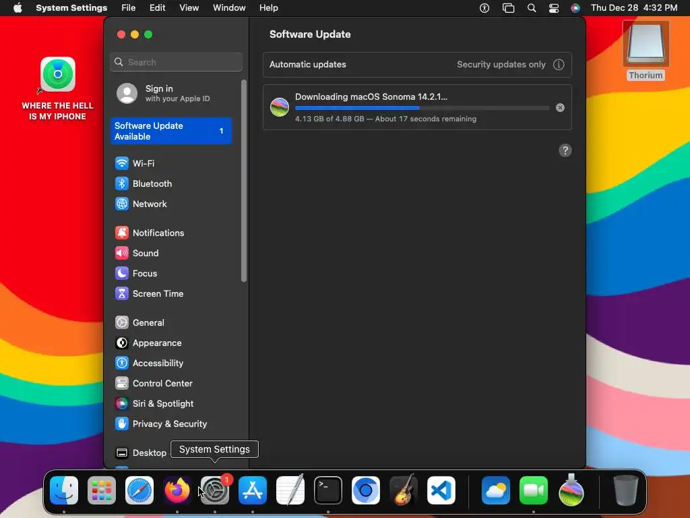Open the File menu
Viewport: 690px width, 518px height.
pos(129,8)
